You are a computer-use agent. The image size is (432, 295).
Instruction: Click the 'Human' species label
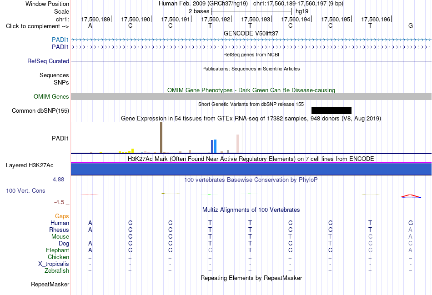coord(60,223)
